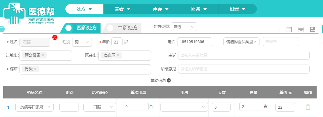
Task: Click the 医德帮 logo
Action: 29,14
